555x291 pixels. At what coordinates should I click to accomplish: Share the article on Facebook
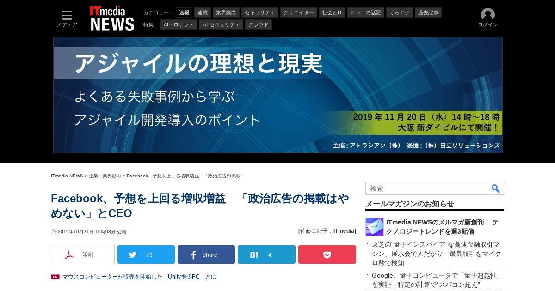[x=206, y=255]
